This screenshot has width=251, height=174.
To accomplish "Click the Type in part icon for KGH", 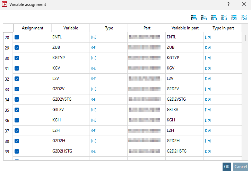I will coord(208,120).
